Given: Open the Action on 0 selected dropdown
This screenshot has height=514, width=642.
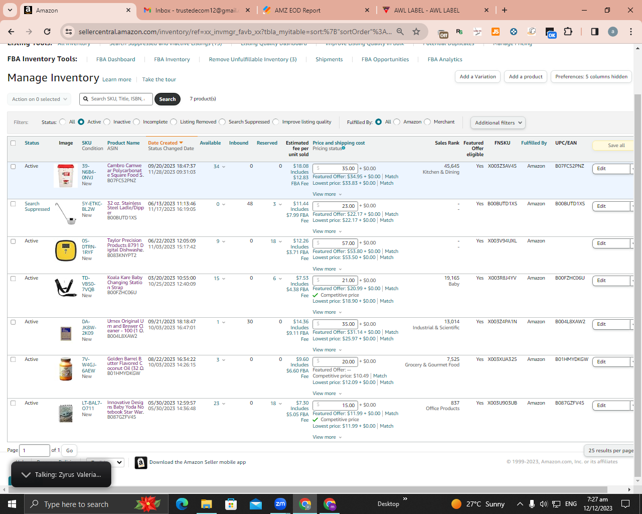Looking at the screenshot, I should point(39,99).
